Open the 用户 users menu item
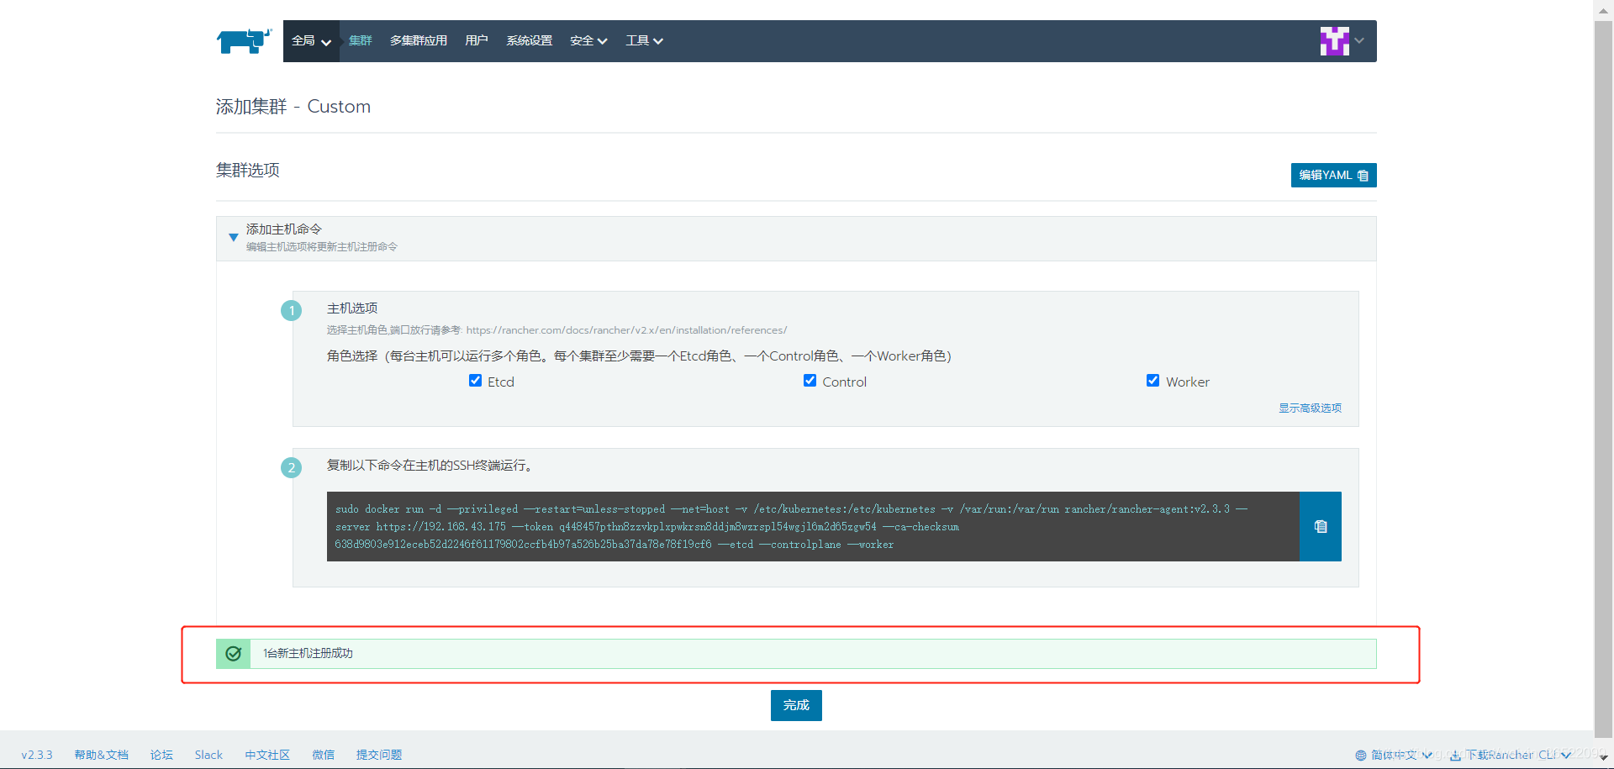 [477, 40]
